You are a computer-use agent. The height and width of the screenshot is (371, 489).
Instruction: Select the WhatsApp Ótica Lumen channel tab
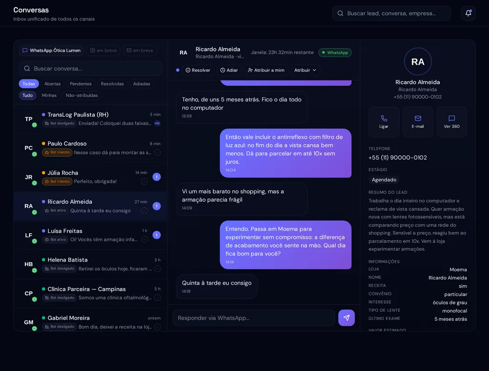52,51
